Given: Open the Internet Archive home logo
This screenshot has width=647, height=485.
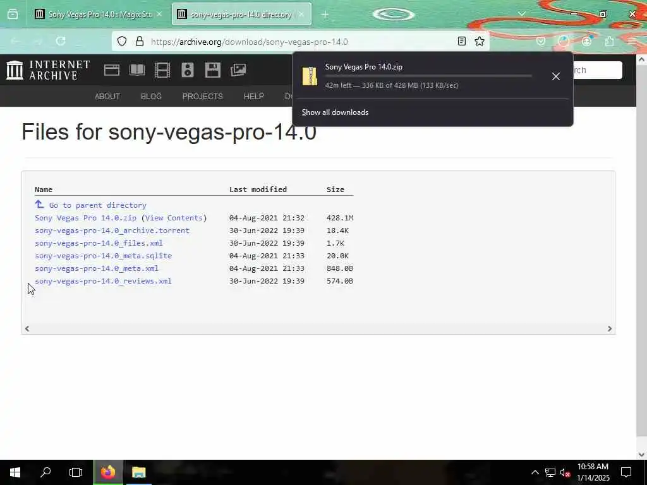Looking at the screenshot, I should (48, 70).
